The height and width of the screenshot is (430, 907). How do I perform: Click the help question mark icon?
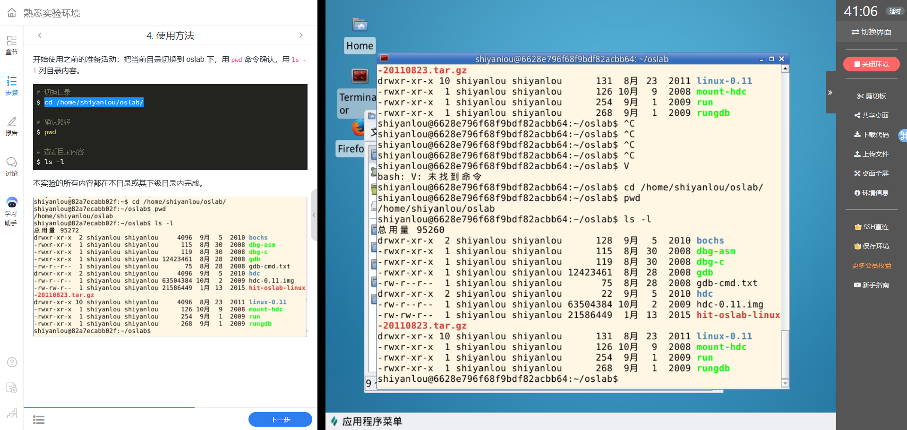[12, 362]
